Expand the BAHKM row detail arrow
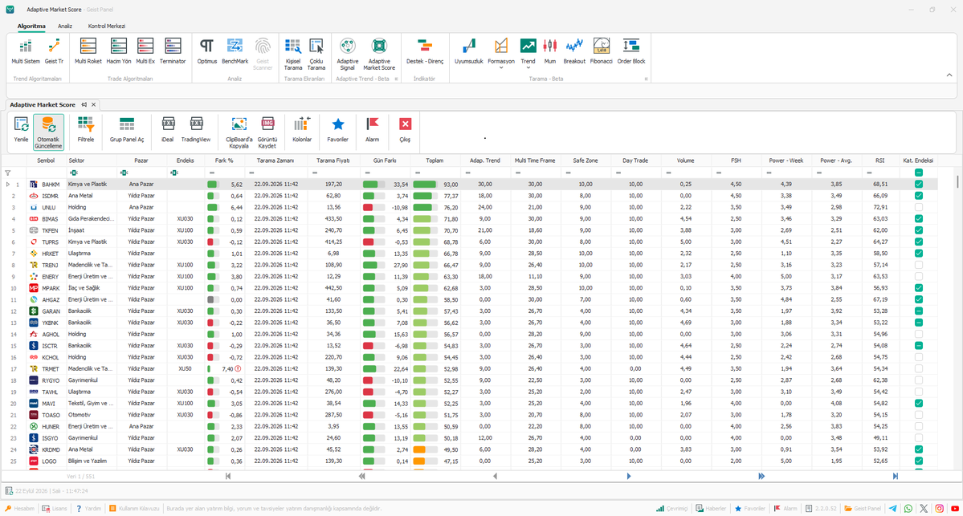The height and width of the screenshot is (516, 963). click(x=8, y=184)
